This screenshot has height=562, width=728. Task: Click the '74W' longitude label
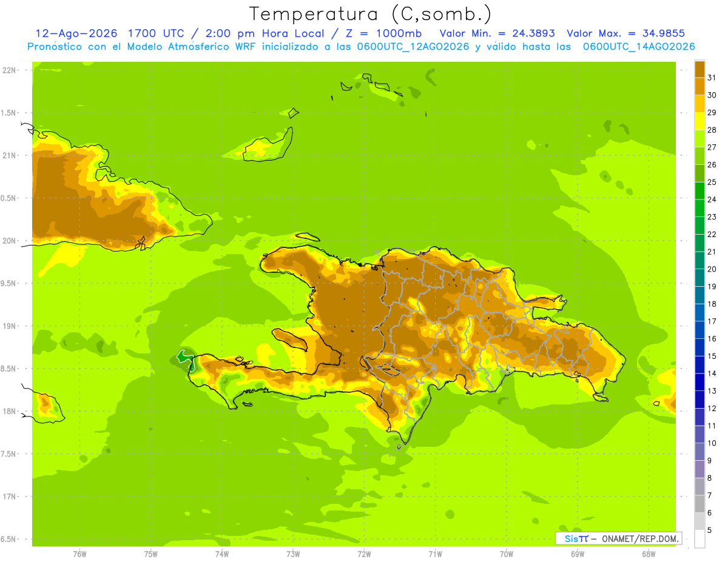[221, 554]
